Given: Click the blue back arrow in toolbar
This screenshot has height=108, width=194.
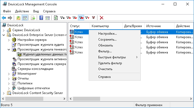Looking at the screenshot, I should [4, 18].
